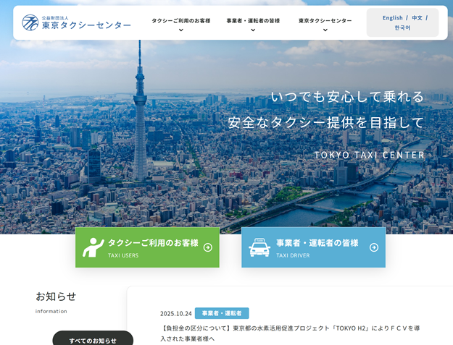Open 東京タクシーセンター home title link
Screen dimensions: 453x345
pyautogui.click(x=86, y=25)
